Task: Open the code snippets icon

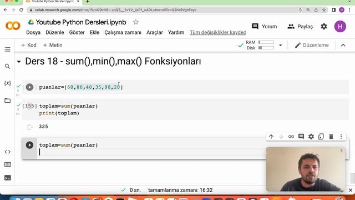Action: pos(7,152)
